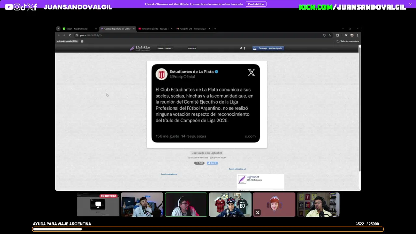Click the camera-off icon on the fifth participant tile
416x234 pixels.
point(257,213)
